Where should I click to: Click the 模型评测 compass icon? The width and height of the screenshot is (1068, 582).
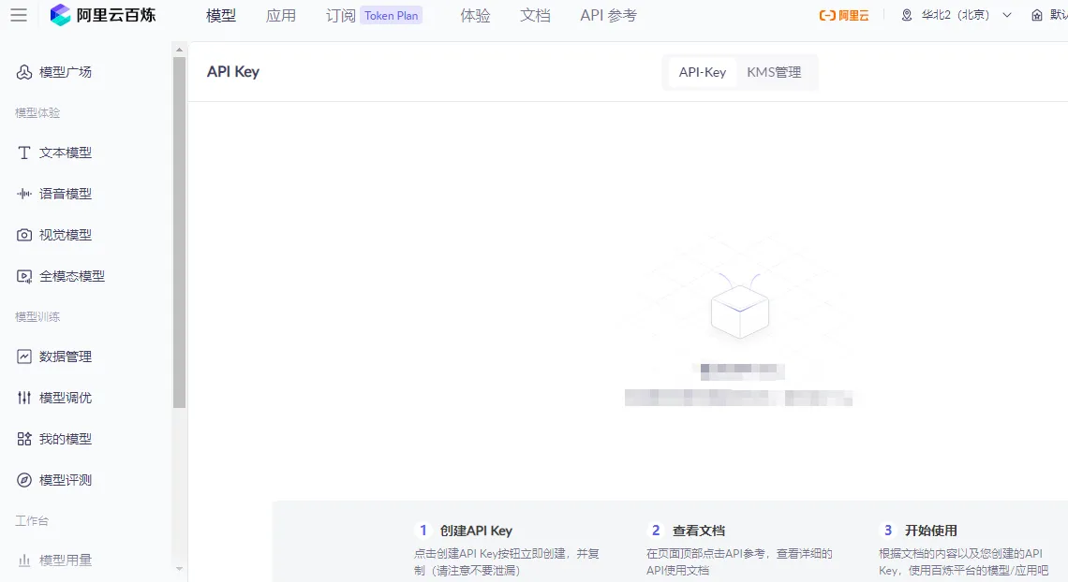[x=24, y=480]
